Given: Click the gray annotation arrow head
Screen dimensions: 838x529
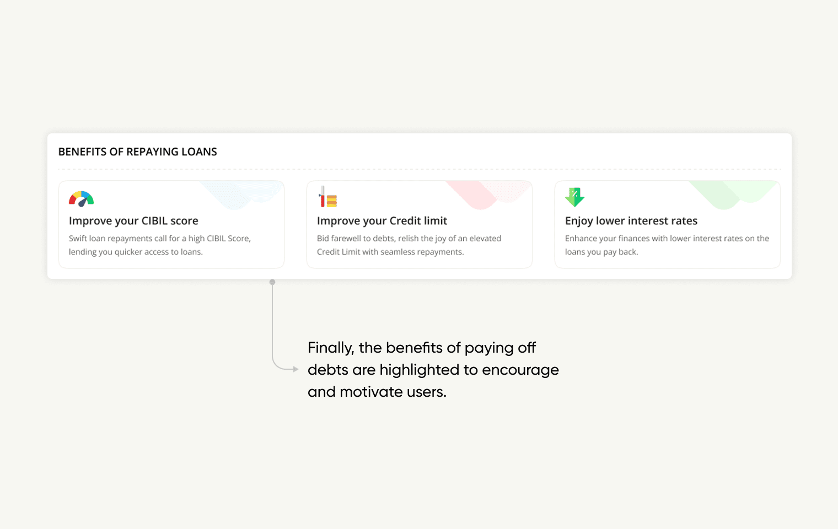Looking at the screenshot, I should (296, 369).
